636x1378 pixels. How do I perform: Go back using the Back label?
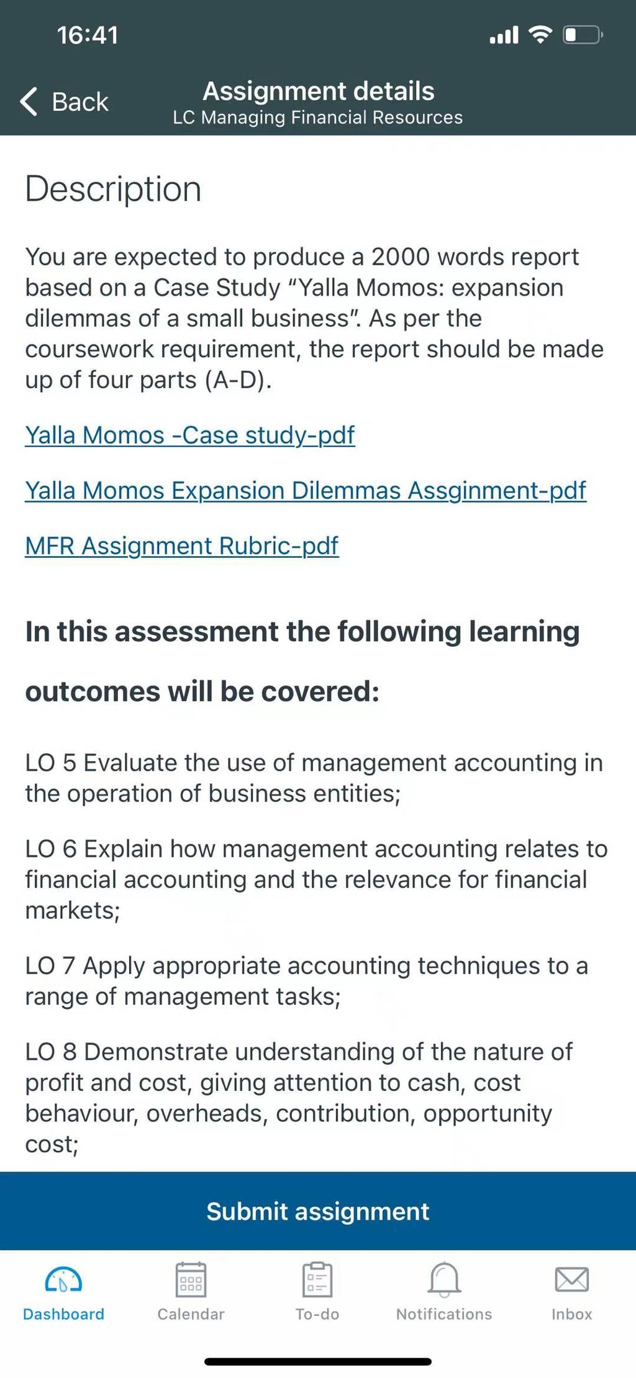(x=80, y=102)
